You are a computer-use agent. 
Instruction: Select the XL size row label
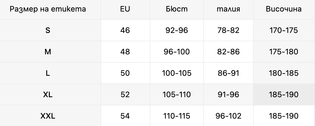[48, 94]
